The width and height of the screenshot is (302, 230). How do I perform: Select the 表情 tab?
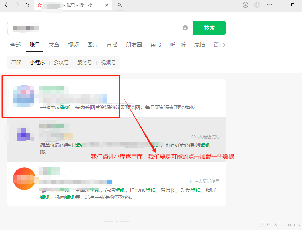click(200, 45)
